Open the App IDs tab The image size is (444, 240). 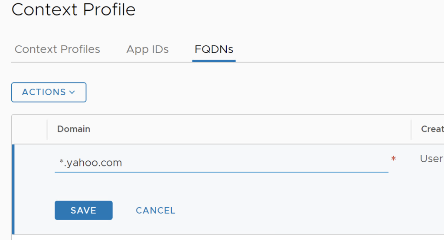[x=147, y=49]
